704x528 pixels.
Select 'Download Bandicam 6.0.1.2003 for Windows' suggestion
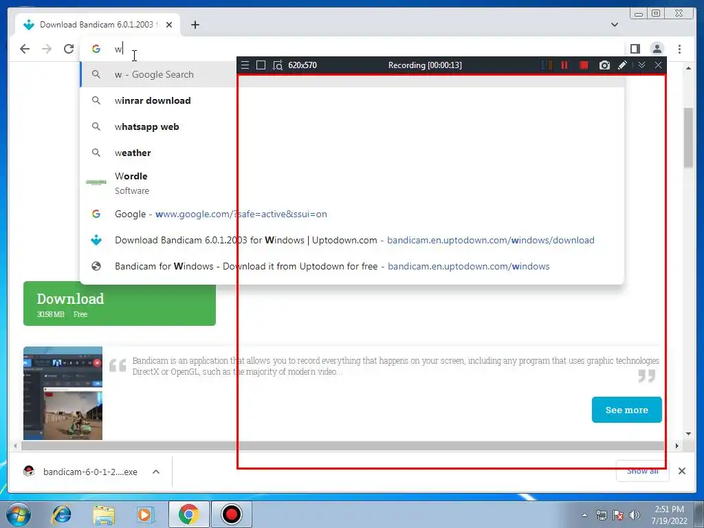click(x=352, y=240)
